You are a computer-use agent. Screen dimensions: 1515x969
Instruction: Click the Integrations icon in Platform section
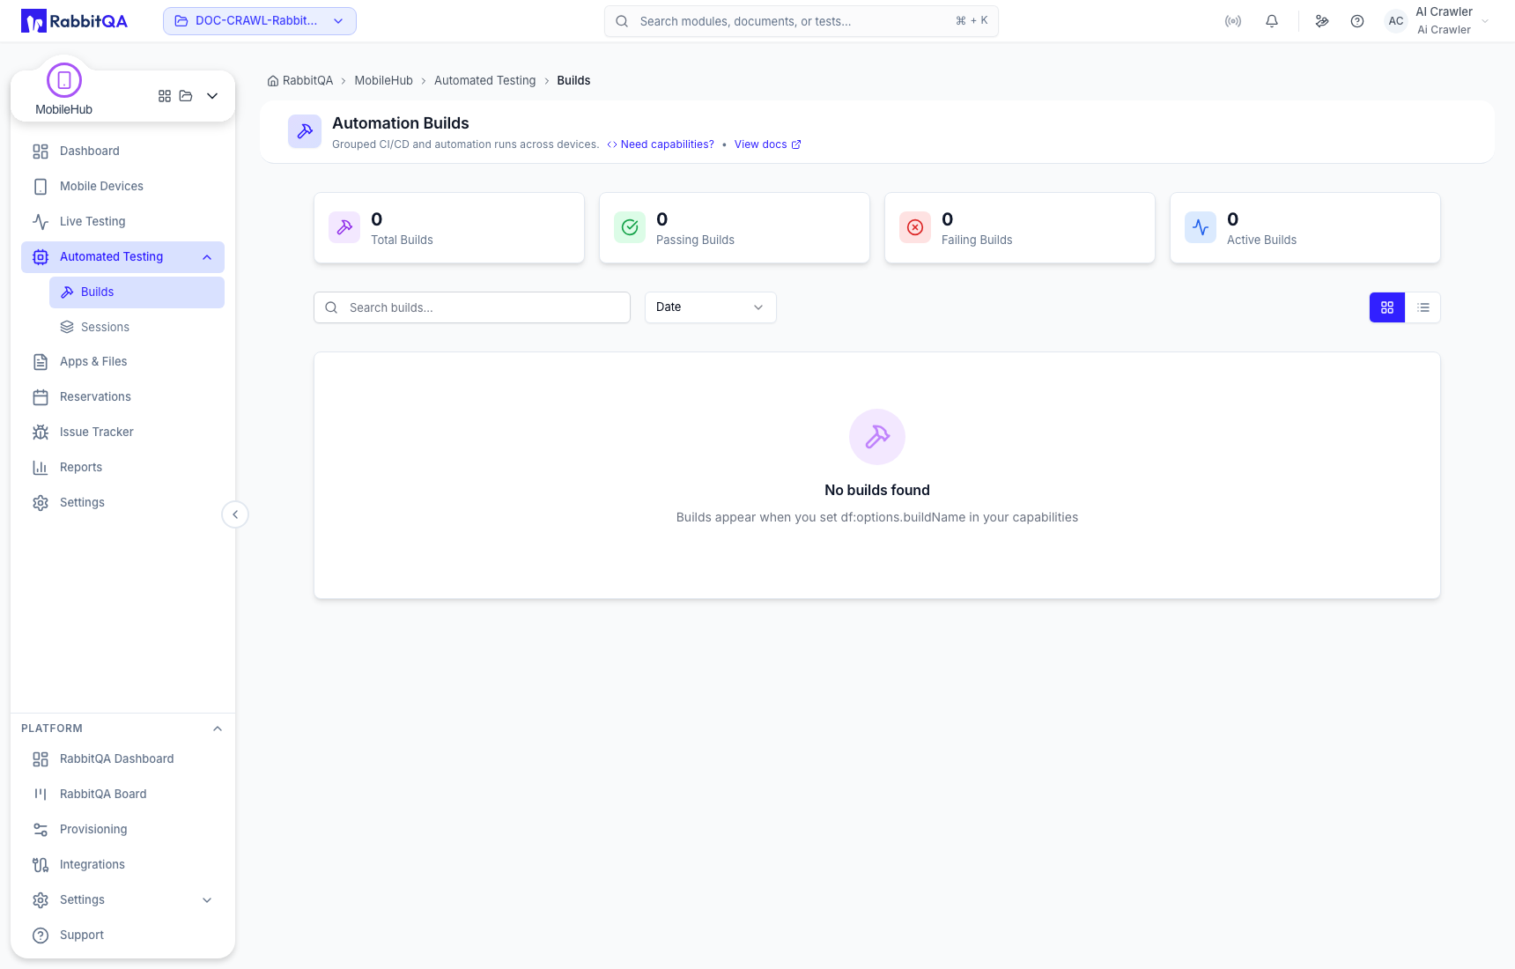click(x=41, y=865)
